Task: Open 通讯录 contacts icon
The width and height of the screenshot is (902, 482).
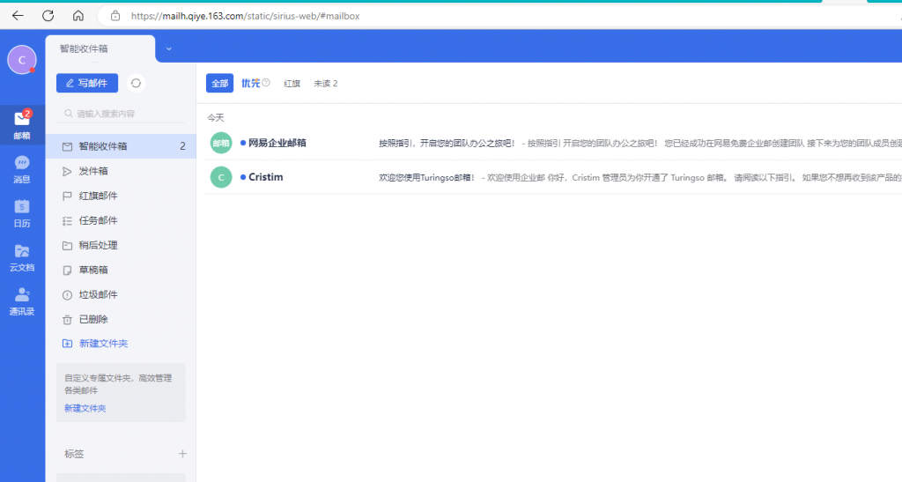Action: [x=22, y=301]
